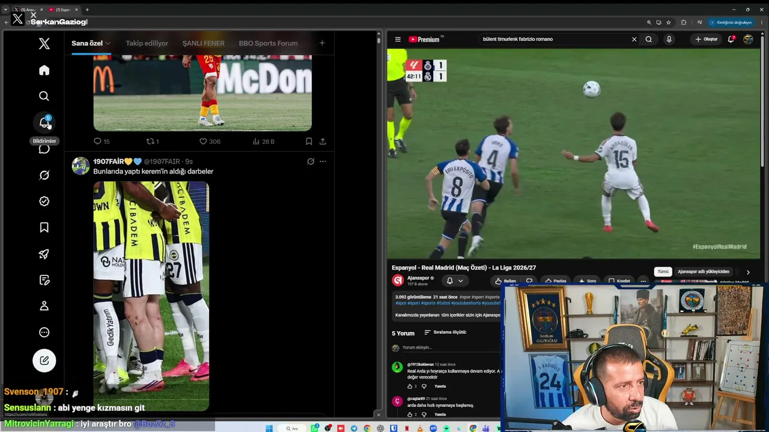769x432 pixels.
Task: Like the tweet with 306 likes
Action: click(210, 142)
